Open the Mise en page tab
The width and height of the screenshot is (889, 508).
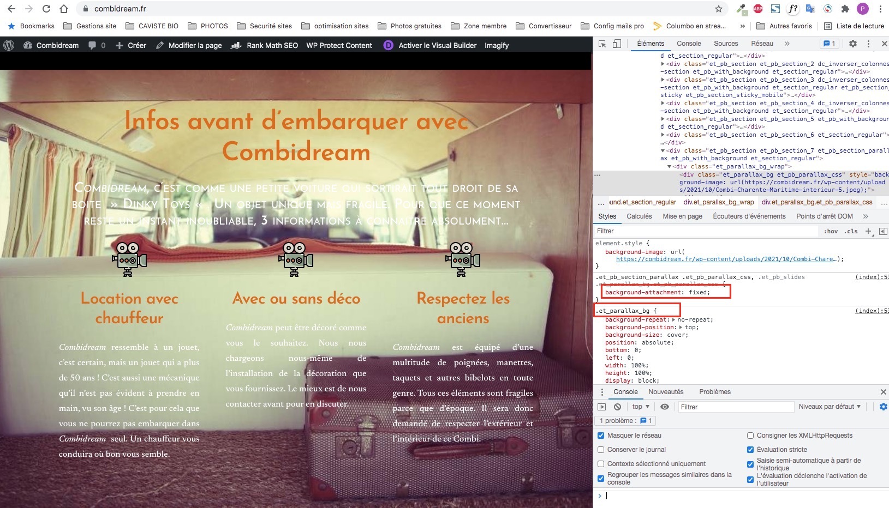[682, 216]
